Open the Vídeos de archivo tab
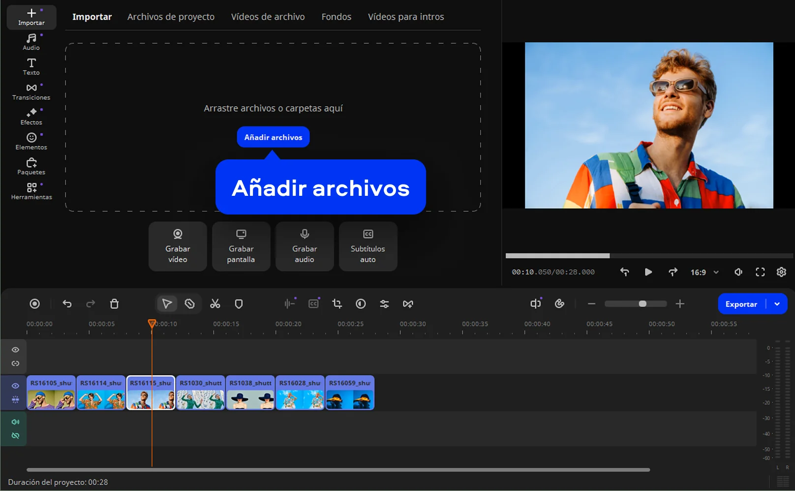The image size is (795, 491). pyautogui.click(x=268, y=17)
